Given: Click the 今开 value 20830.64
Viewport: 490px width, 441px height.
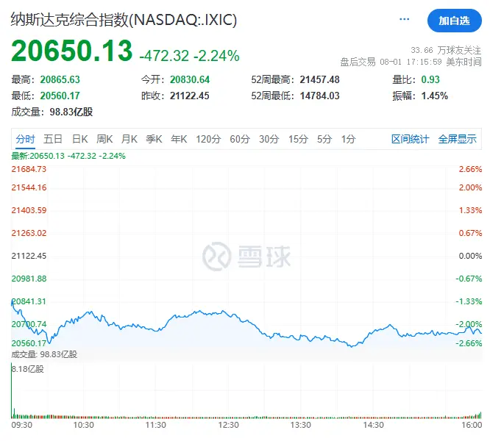Looking at the screenshot, I should [190, 79].
